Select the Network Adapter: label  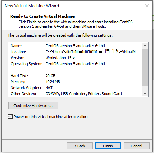pyautogui.click(x=26, y=88)
